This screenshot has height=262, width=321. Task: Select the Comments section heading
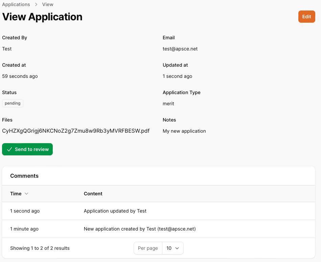pyautogui.click(x=24, y=176)
